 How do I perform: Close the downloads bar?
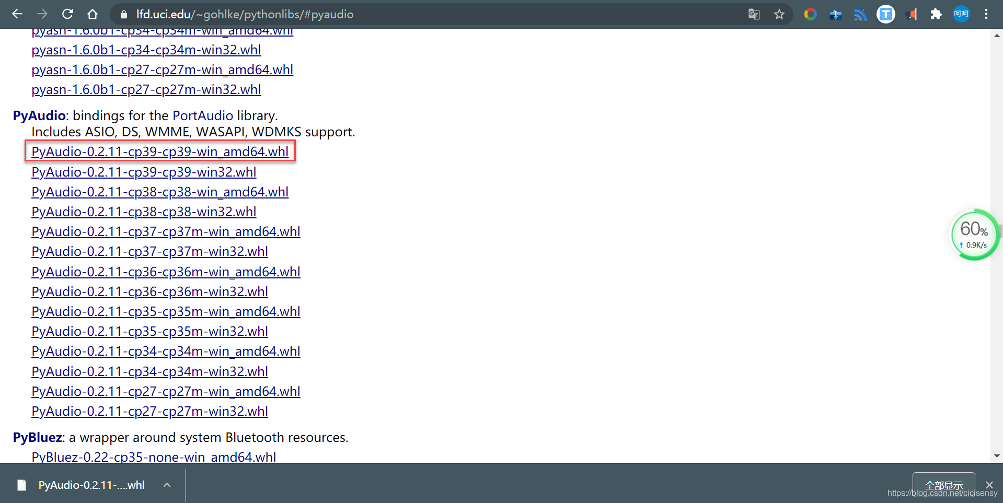[989, 485]
